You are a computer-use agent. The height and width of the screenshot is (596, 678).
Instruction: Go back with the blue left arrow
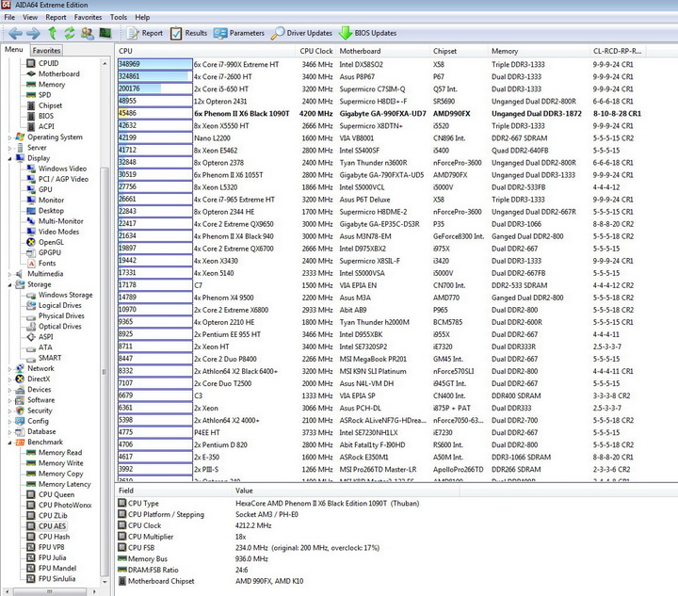point(16,33)
